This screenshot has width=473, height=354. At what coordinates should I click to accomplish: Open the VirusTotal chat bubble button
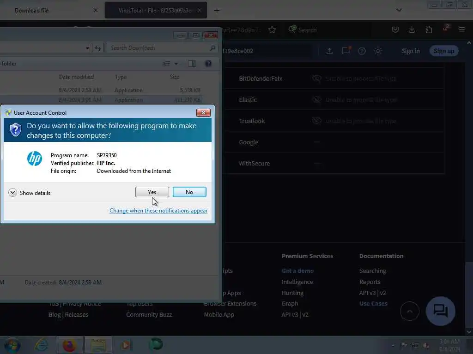[440, 311]
